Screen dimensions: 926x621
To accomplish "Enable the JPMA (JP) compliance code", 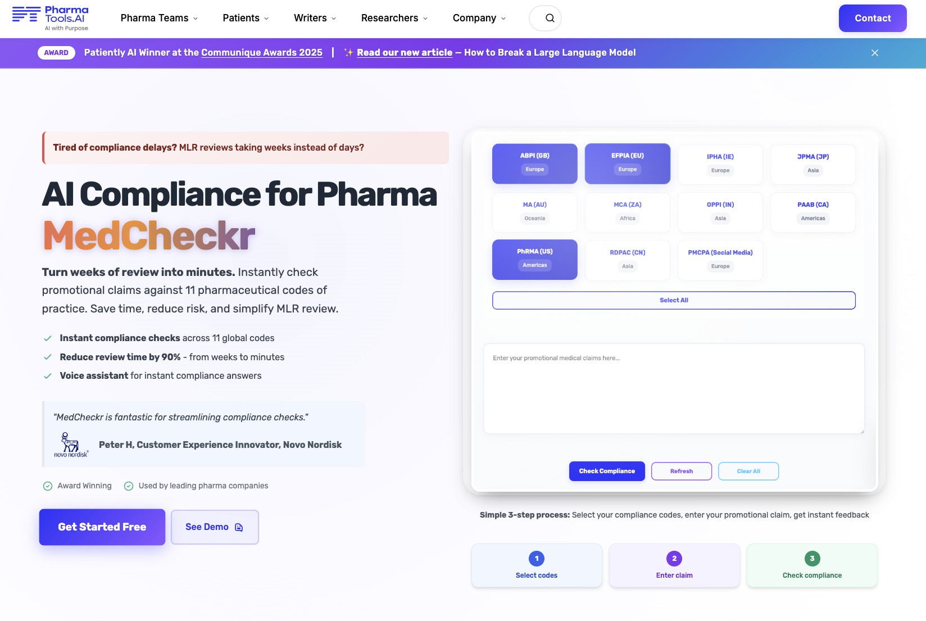I will point(812,164).
